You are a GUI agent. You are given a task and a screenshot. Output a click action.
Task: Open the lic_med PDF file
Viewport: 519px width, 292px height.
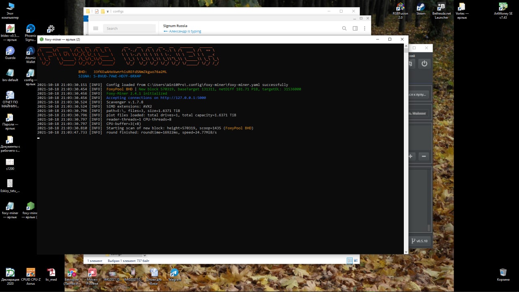51,275
